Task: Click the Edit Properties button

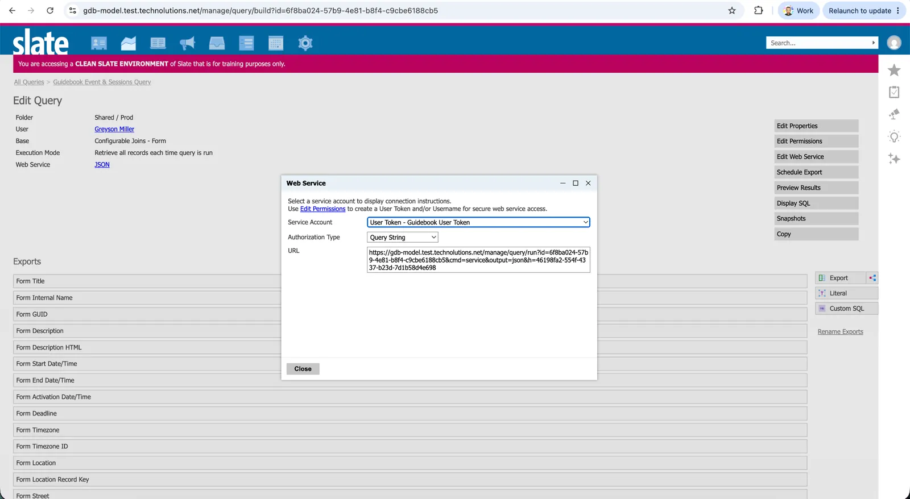Action: coord(816,126)
